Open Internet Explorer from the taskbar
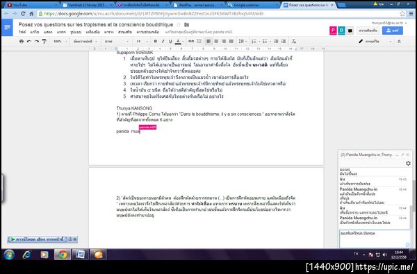Image resolution: width=417 pixels, height=274 pixels. (26, 255)
